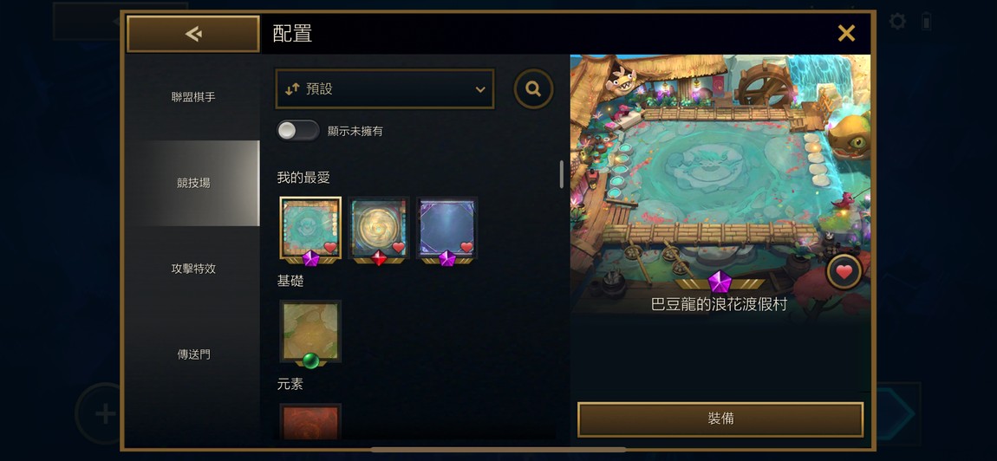997x461 pixels.
Task: Open the search magnifier icon
Action: pos(533,89)
